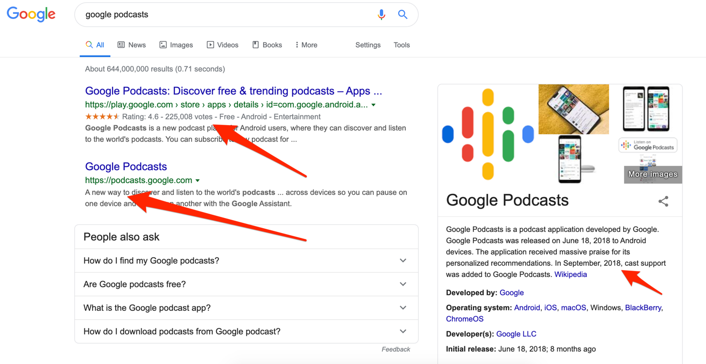Screen dimensions: 706x364
Task: Share the Google Podcasts knowledge panel
Action: point(663,201)
